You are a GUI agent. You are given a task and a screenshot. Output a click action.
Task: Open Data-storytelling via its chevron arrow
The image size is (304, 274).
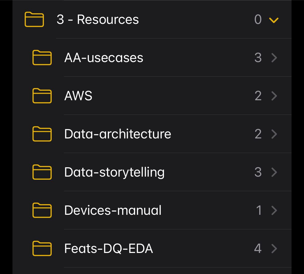(x=274, y=172)
